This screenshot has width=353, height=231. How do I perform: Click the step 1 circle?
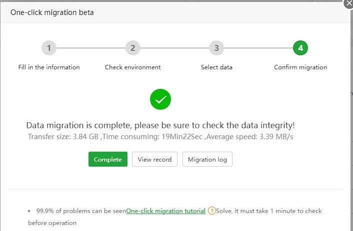click(49, 48)
